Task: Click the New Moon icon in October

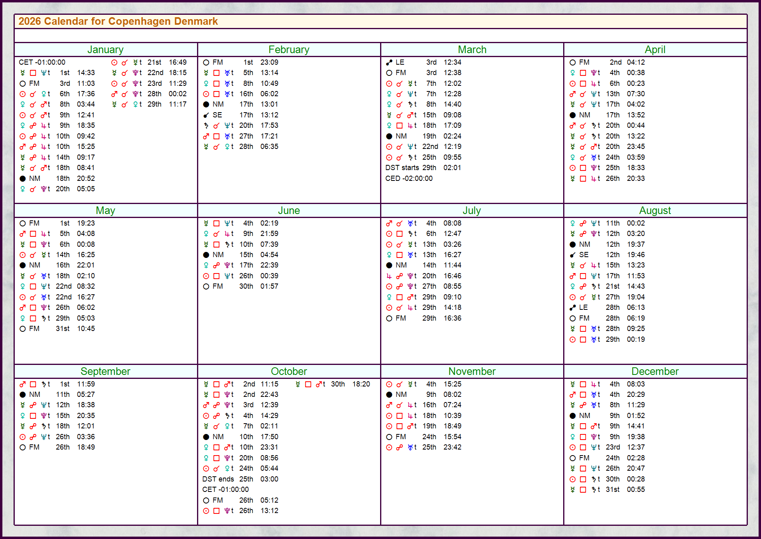Action: point(206,437)
